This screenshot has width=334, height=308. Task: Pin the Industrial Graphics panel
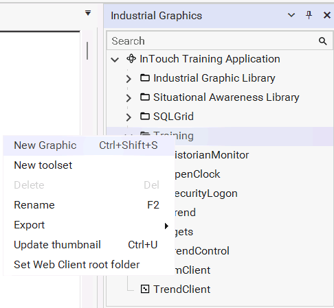[309, 15]
